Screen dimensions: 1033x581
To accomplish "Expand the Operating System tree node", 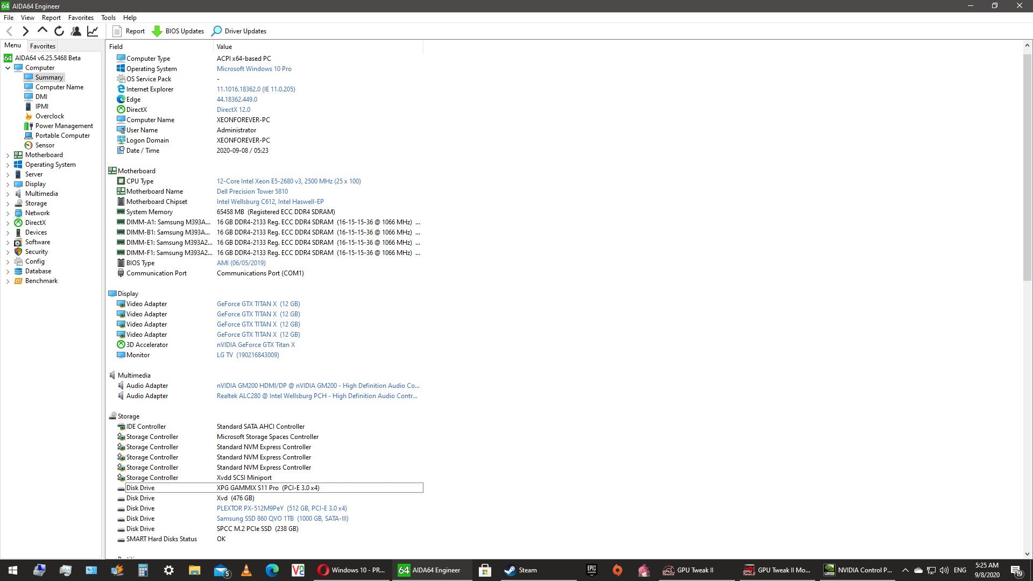I will point(8,165).
